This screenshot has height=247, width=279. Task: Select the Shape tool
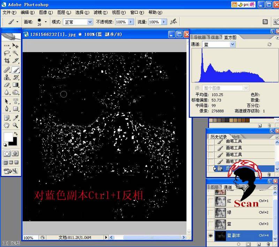(15, 109)
